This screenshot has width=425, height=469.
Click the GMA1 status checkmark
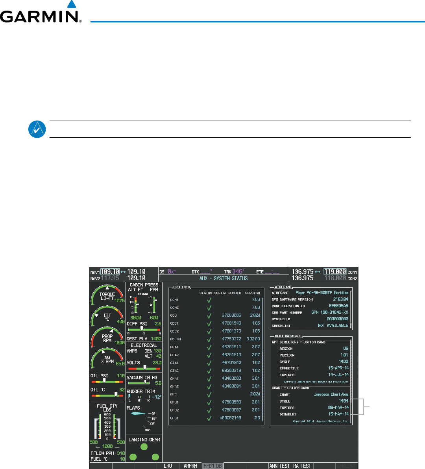point(209,379)
